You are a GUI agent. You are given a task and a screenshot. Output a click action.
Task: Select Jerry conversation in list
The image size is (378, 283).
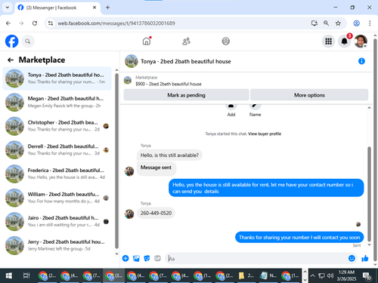(x=57, y=245)
